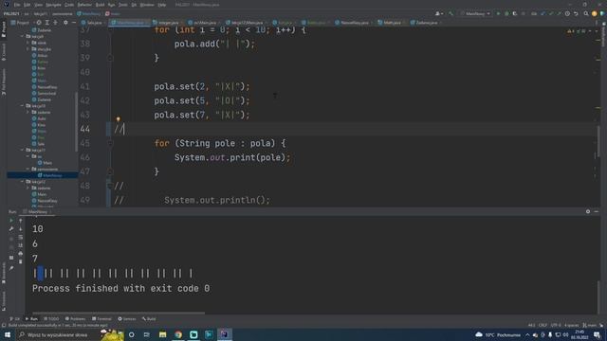The width and height of the screenshot is (607, 341).
Task: Collapse the lekcja10 folder in tree
Action: [x=22, y=105]
